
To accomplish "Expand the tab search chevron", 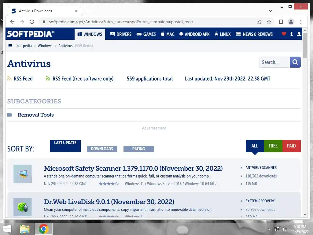I will 270,11.
